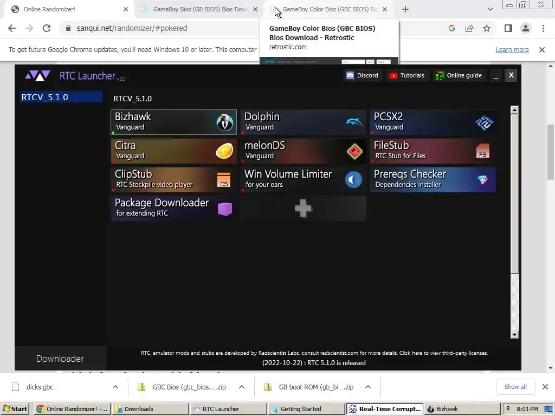
Task: Click Learn more about Chrome updates
Action: click(512, 49)
